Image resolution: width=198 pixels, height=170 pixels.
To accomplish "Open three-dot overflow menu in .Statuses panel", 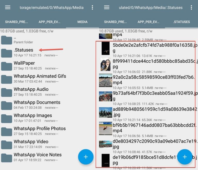I will coord(192,7).
